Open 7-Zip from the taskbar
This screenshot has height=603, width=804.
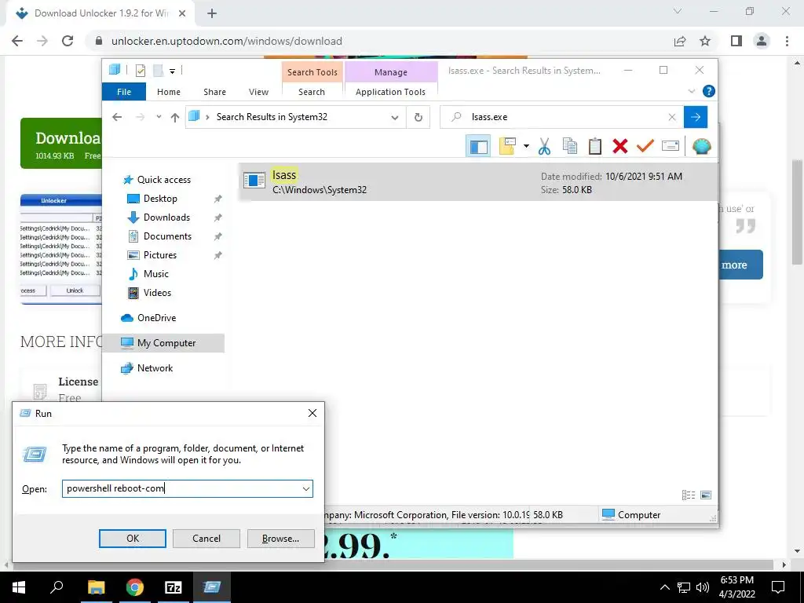click(x=173, y=587)
